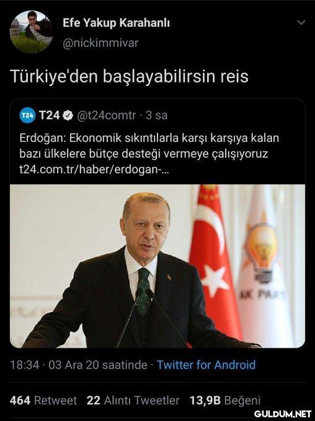Click the T24 account logo avatar

point(27,115)
